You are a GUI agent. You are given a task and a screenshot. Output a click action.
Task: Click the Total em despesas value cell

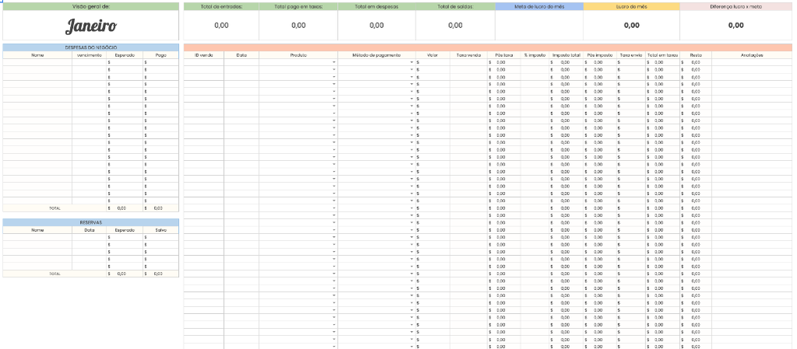[377, 26]
